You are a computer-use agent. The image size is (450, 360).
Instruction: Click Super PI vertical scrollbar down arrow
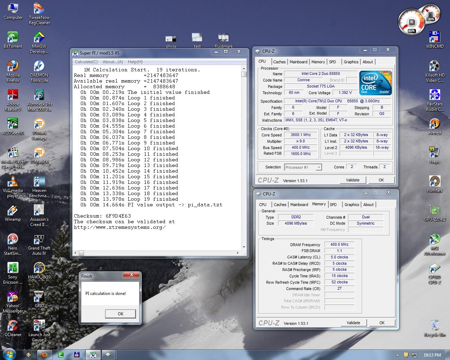[x=244, y=247]
